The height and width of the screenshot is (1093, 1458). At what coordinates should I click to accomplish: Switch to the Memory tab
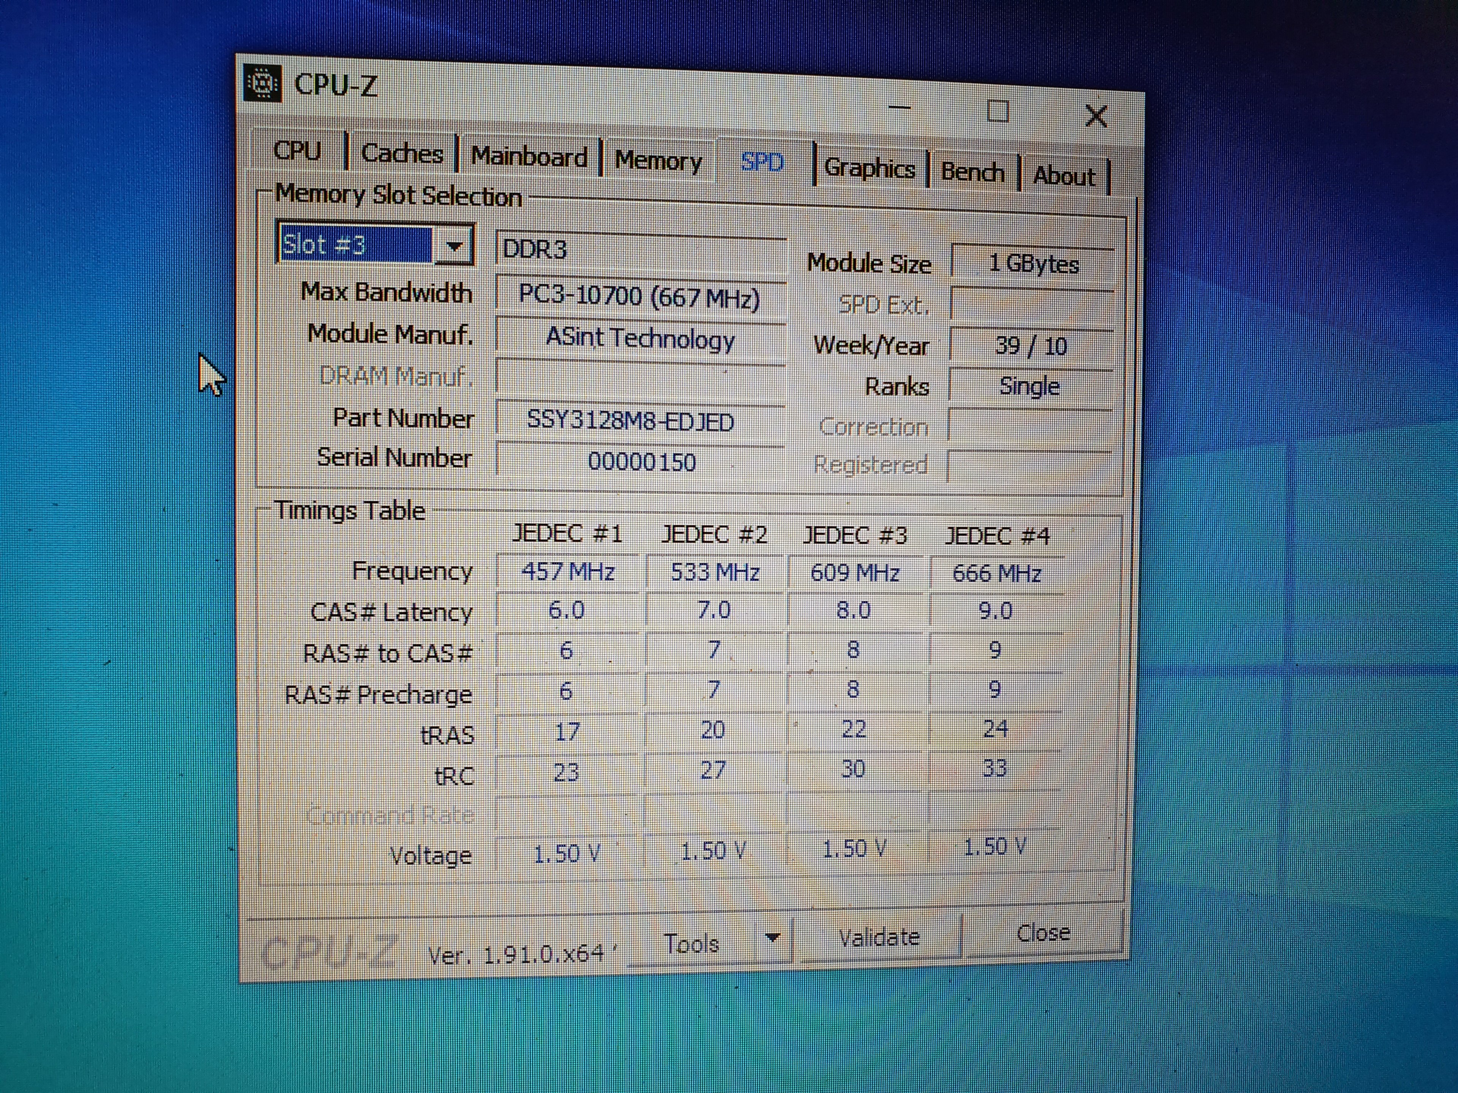658,161
